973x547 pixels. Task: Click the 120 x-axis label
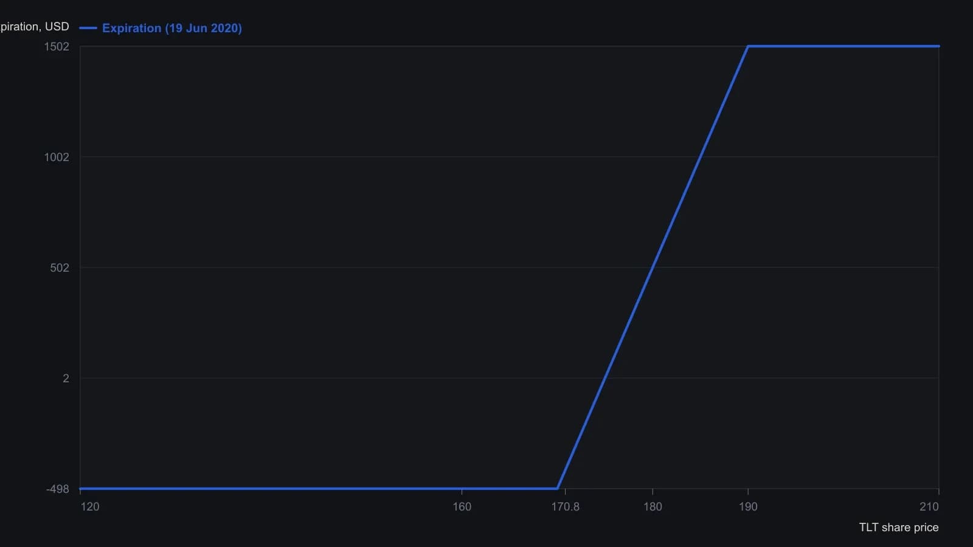90,507
